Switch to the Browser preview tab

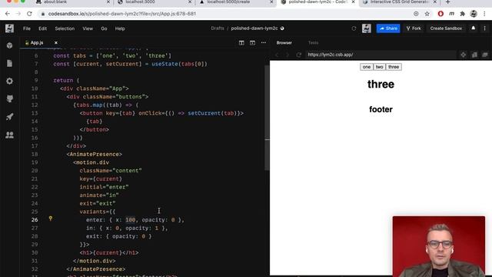point(284,43)
